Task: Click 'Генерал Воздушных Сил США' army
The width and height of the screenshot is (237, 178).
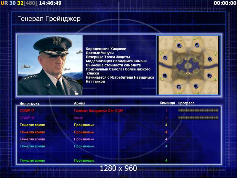Action: (99, 111)
